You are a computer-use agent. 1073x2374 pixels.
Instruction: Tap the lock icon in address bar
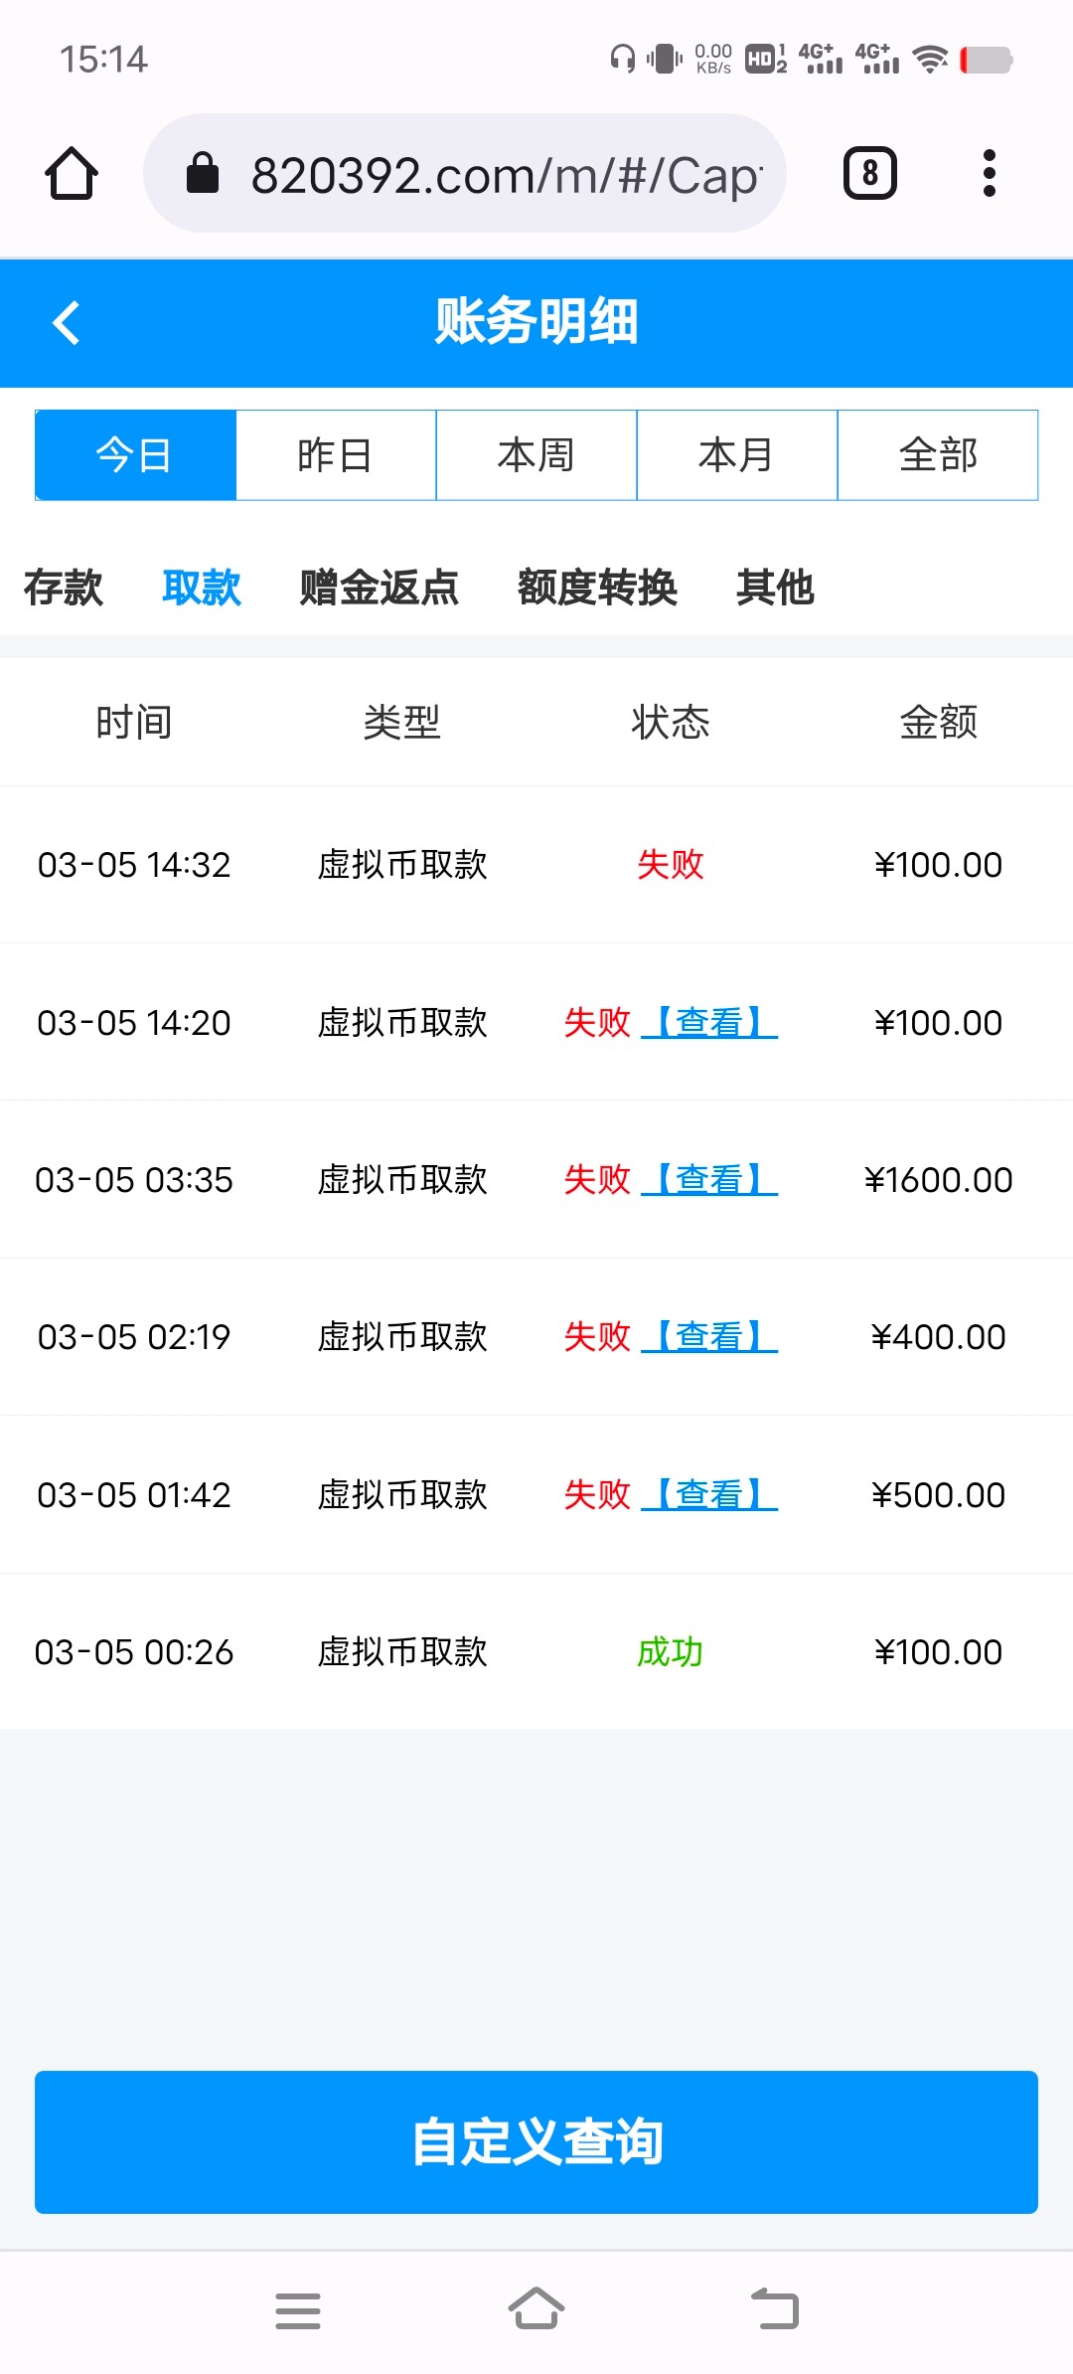click(203, 174)
